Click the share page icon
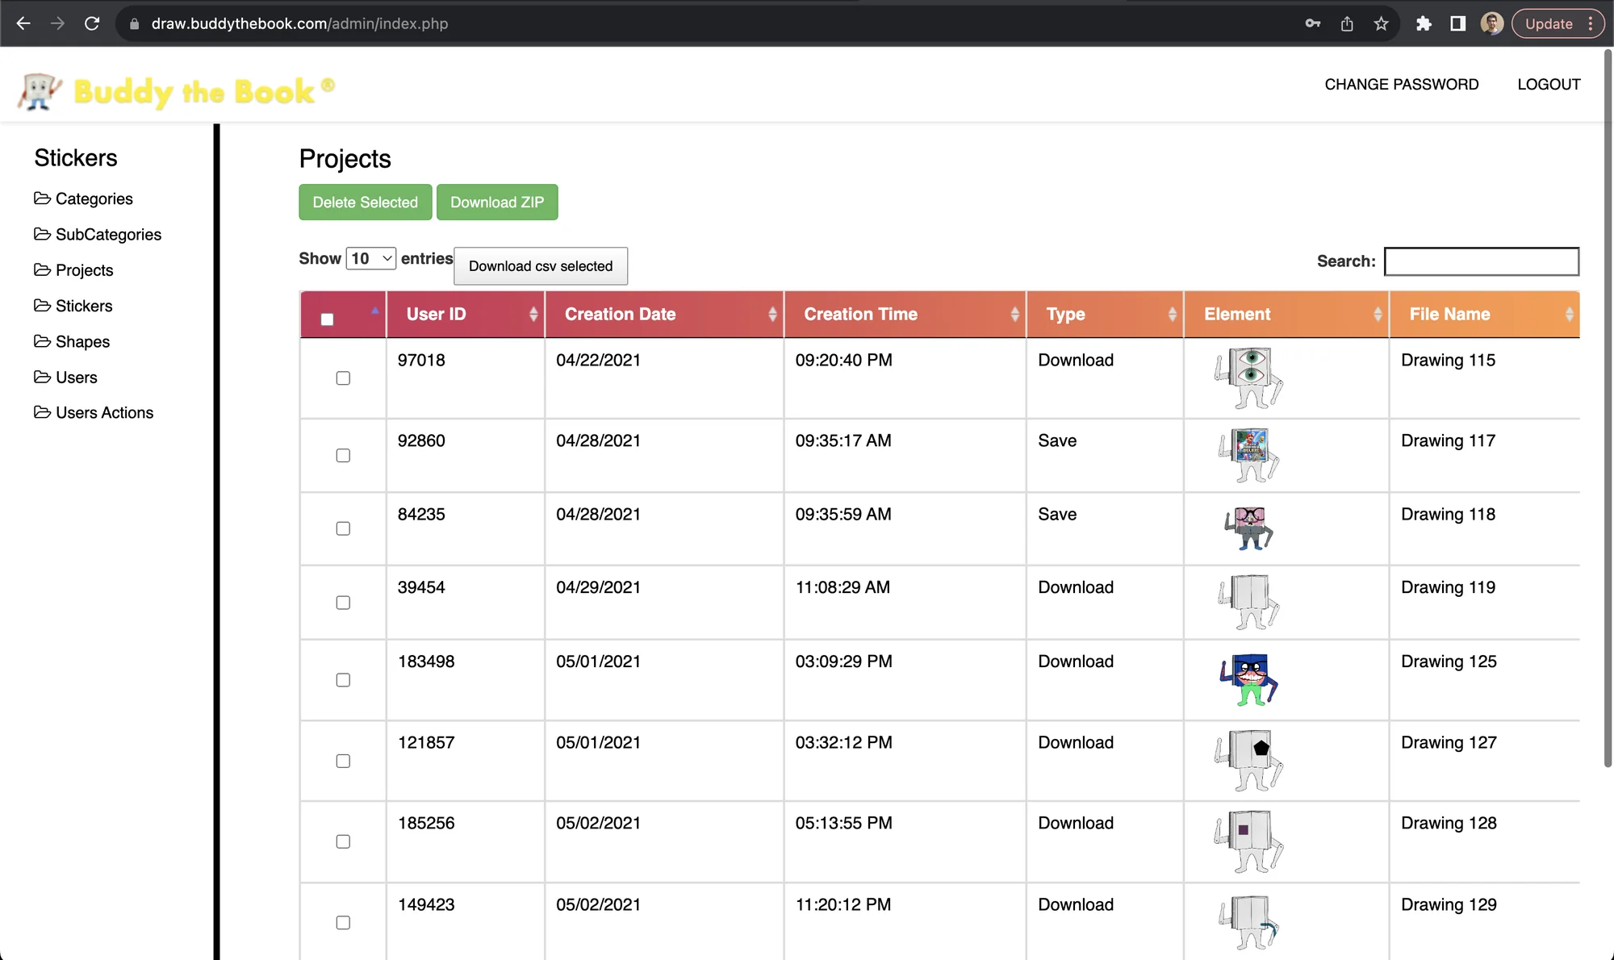This screenshot has width=1614, height=960. coord(1347,23)
